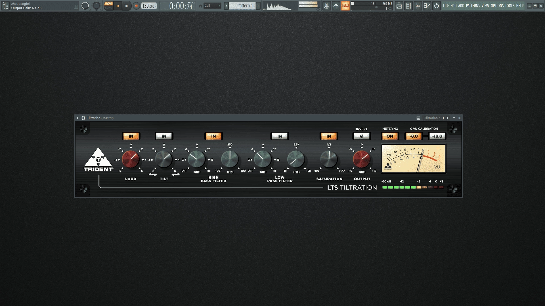Toggle the HIGH PASS FILTER IN button
The height and width of the screenshot is (306, 545).
point(213,136)
